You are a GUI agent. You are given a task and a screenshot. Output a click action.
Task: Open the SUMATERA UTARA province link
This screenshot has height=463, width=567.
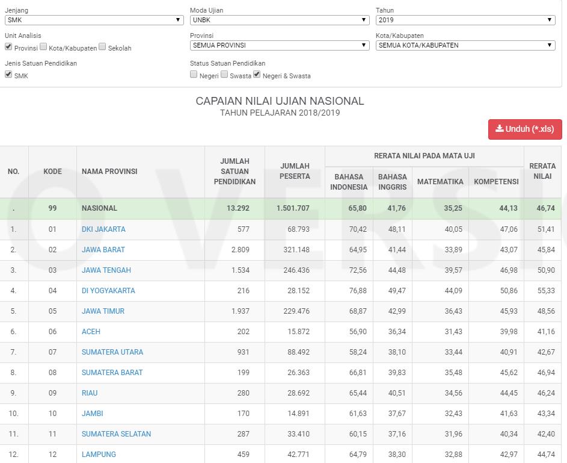[x=112, y=352]
